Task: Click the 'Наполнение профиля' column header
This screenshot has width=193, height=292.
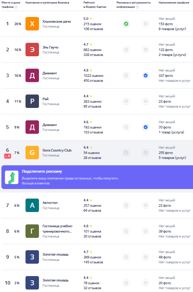Action: 174,2
